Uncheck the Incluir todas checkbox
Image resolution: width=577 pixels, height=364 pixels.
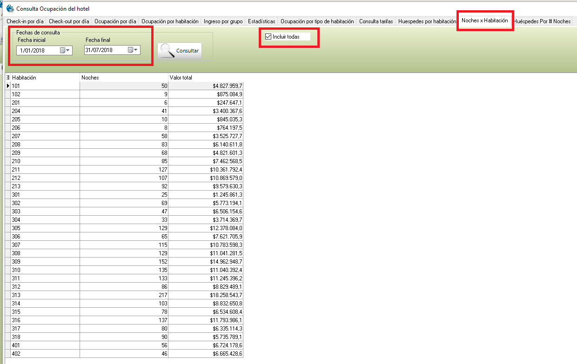268,37
